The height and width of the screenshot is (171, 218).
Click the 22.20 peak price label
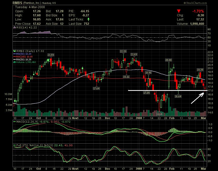[123, 51]
